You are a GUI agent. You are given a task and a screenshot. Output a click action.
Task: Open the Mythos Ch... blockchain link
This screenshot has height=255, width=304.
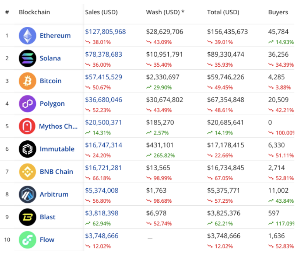pos(58,126)
